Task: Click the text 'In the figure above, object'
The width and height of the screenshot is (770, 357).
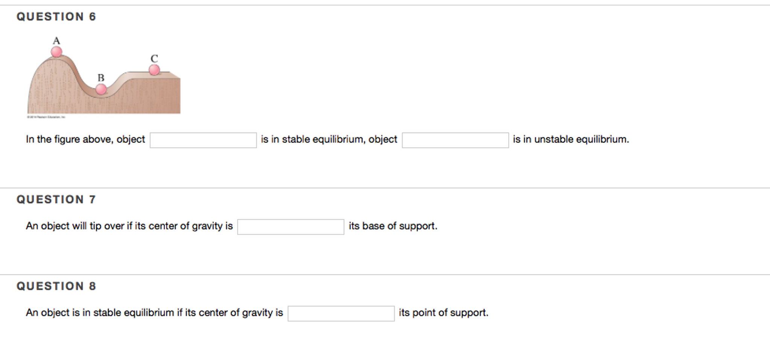Action: point(85,139)
